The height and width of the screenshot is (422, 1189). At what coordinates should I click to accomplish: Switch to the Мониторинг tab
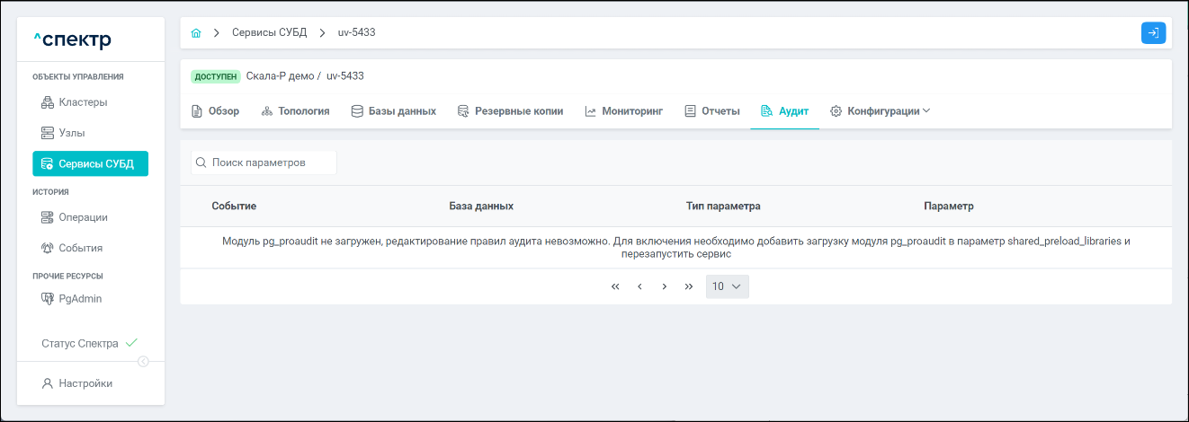pos(623,111)
